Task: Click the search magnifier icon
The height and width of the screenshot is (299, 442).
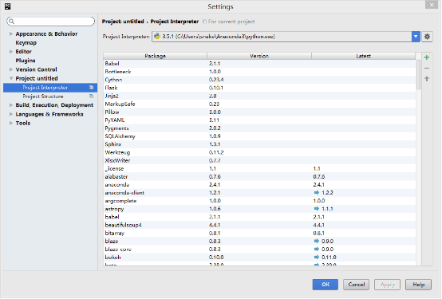Action: pyautogui.click(x=11, y=22)
